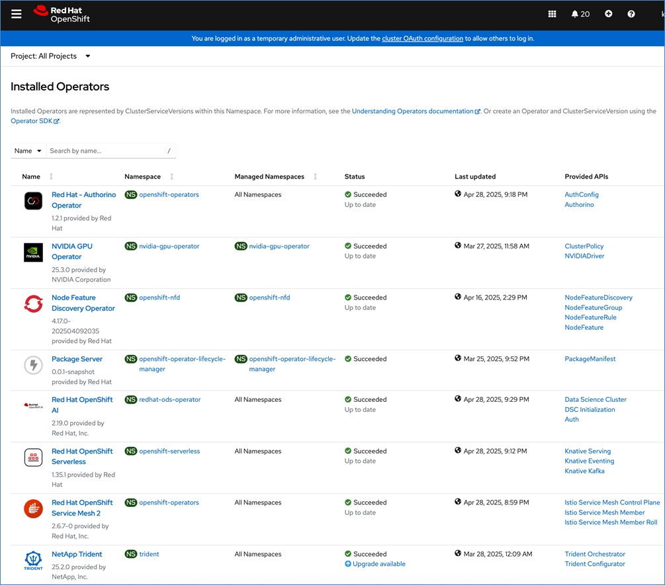Open Red Hat - Authorino Operator details
665x585 pixels.
[x=83, y=200]
